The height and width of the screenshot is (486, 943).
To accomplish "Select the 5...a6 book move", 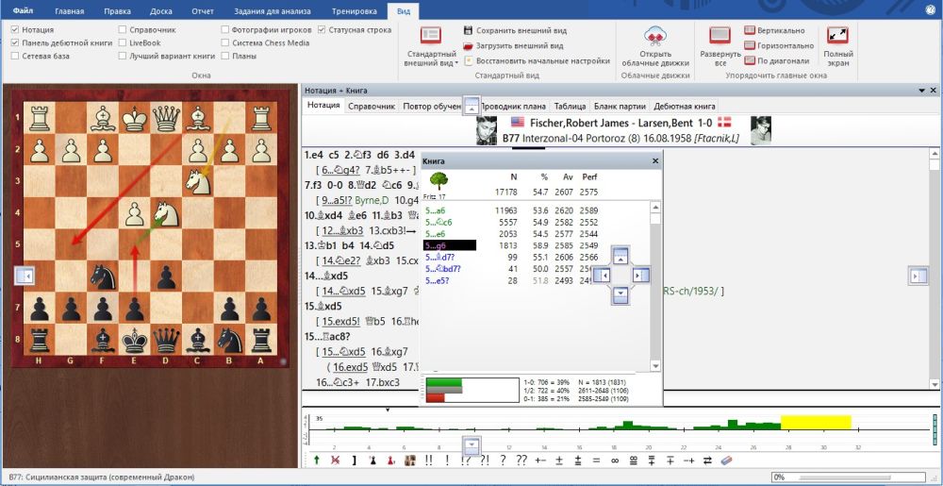I will (434, 211).
